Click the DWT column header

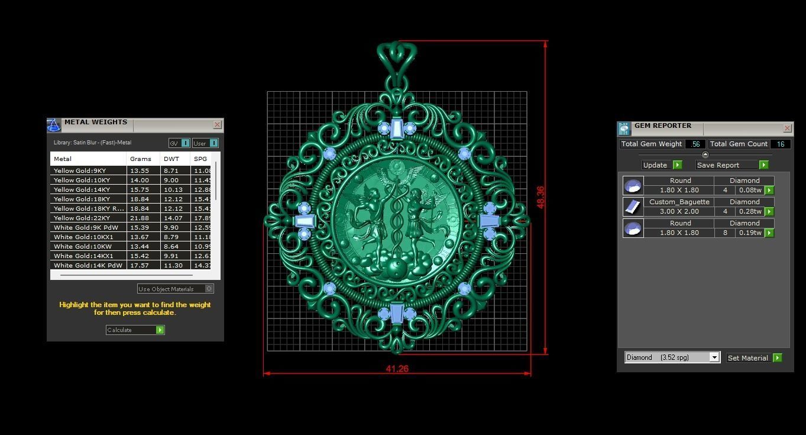(175, 159)
